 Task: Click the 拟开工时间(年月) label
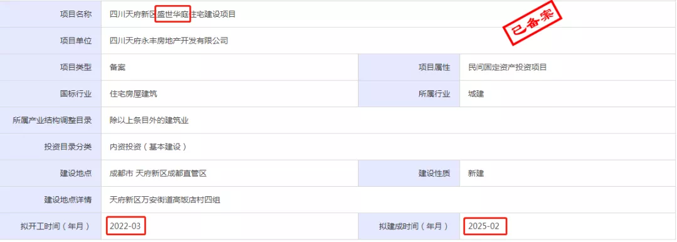click(56, 226)
